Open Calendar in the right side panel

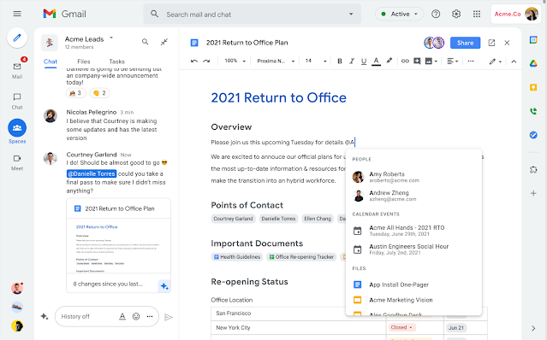[533, 39]
